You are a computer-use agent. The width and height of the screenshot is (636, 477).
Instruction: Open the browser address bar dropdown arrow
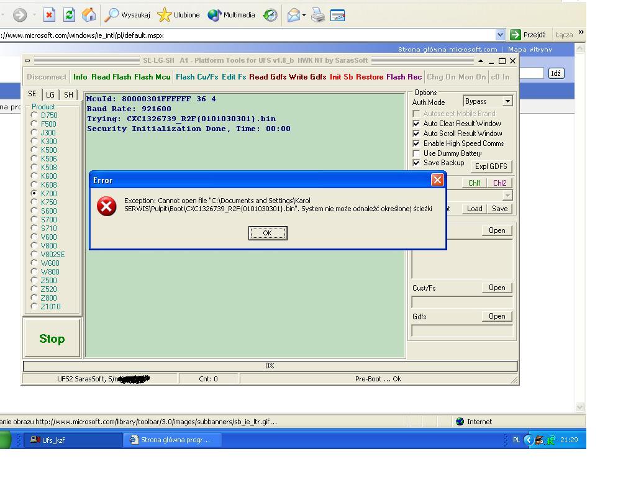[x=500, y=35]
